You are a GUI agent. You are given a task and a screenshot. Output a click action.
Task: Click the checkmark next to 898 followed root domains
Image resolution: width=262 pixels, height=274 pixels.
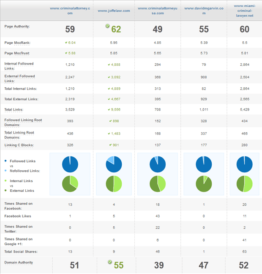(x=111, y=121)
